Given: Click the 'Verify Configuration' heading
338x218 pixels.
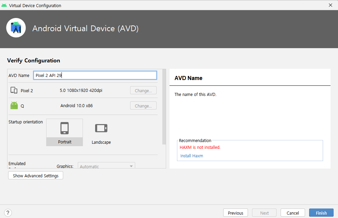Looking at the screenshot, I should pos(34,60).
